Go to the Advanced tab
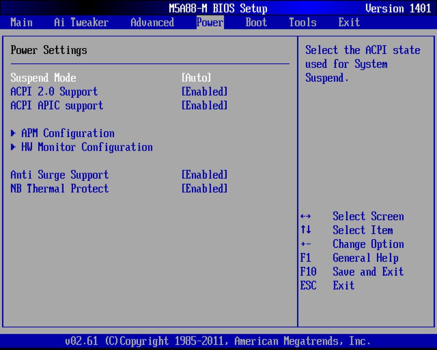This screenshot has width=437, height=350. (152, 22)
